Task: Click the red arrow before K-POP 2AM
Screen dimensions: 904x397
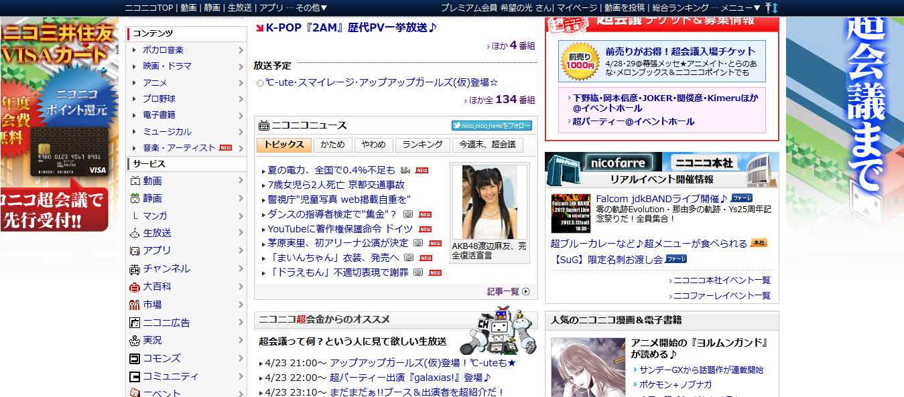Action: (x=260, y=28)
